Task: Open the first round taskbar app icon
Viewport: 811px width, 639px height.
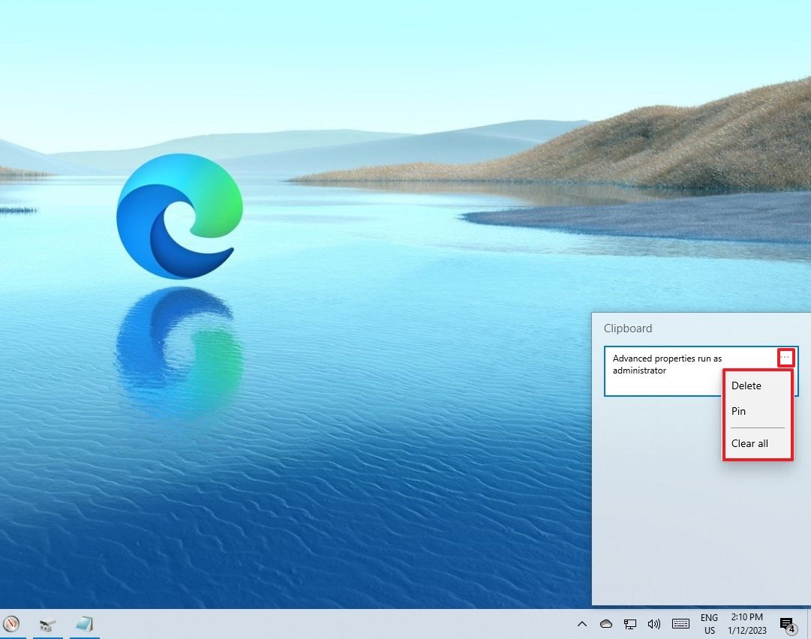Action: [x=11, y=624]
